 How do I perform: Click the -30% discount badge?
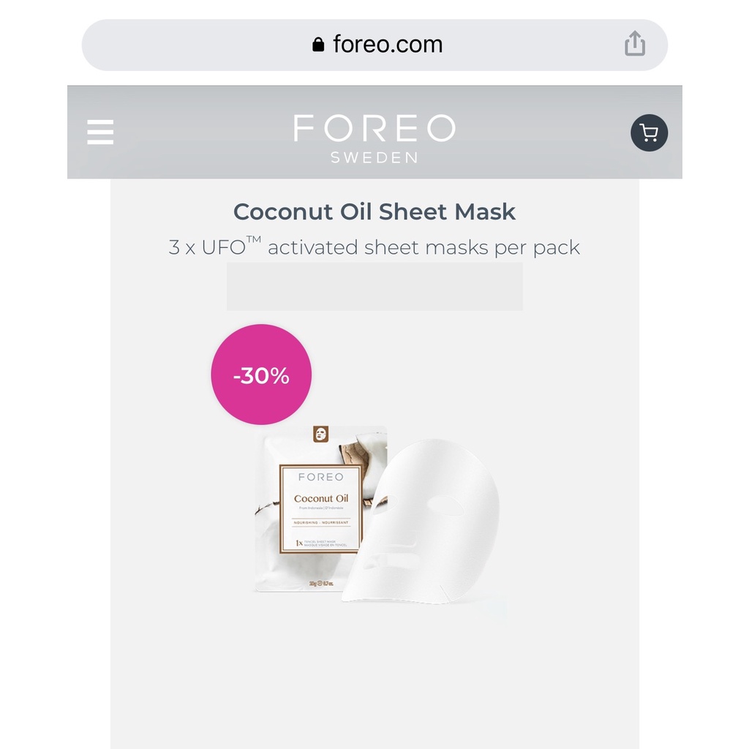261,374
